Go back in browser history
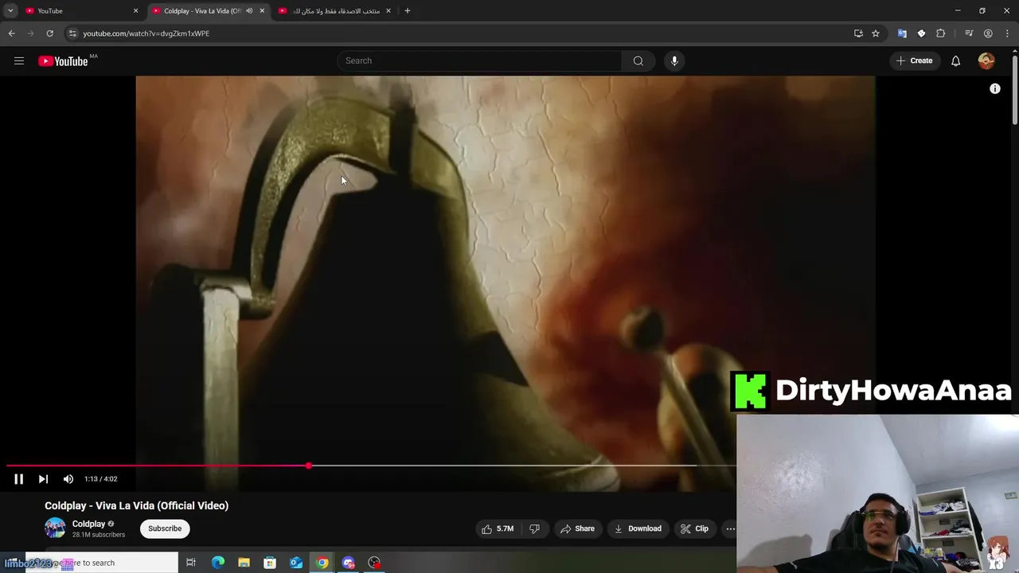This screenshot has width=1019, height=573. 11,33
